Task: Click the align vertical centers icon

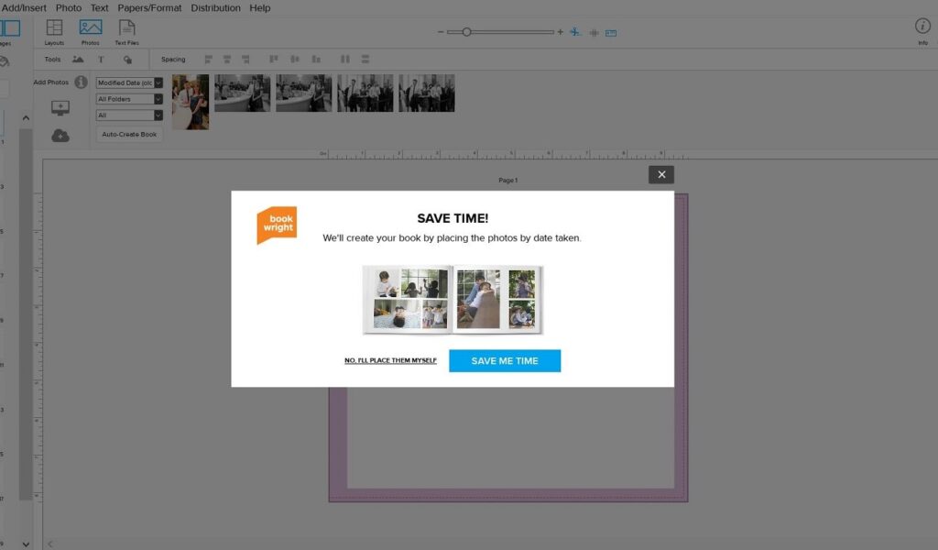Action: coord(294,60)
